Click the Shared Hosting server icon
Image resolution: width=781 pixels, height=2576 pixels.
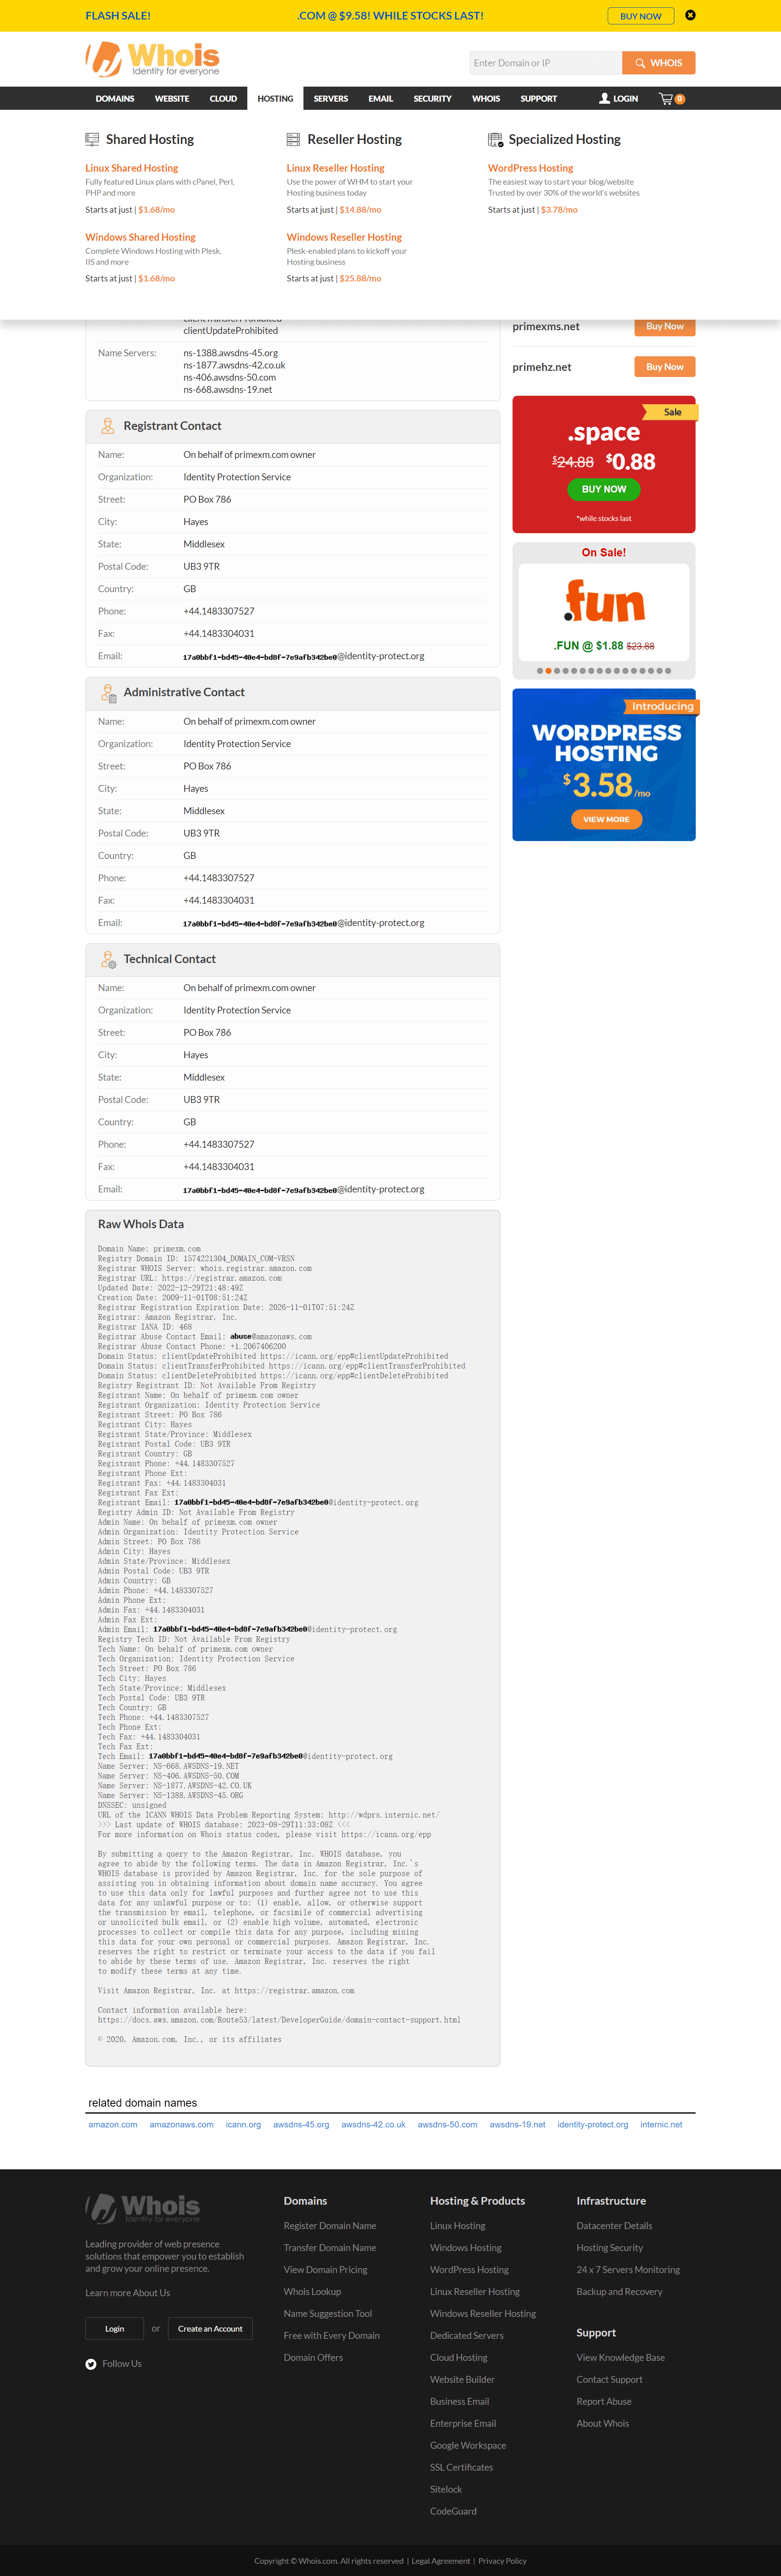pos(92,140)
